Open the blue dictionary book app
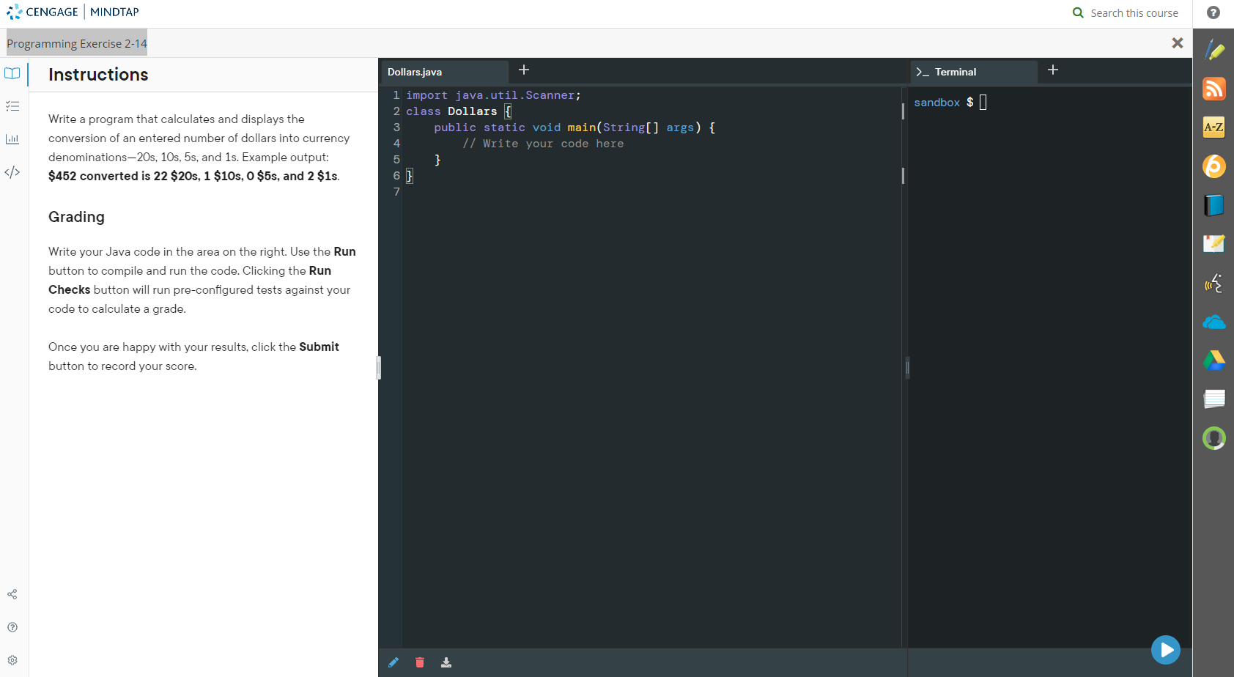1234x677 pixels. point(1214,206)
